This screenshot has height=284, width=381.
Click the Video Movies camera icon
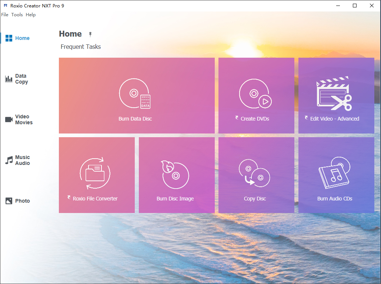9,119
